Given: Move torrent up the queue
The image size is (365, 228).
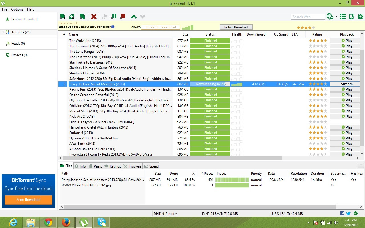Looking at the screenshot, I should [134, 17].
